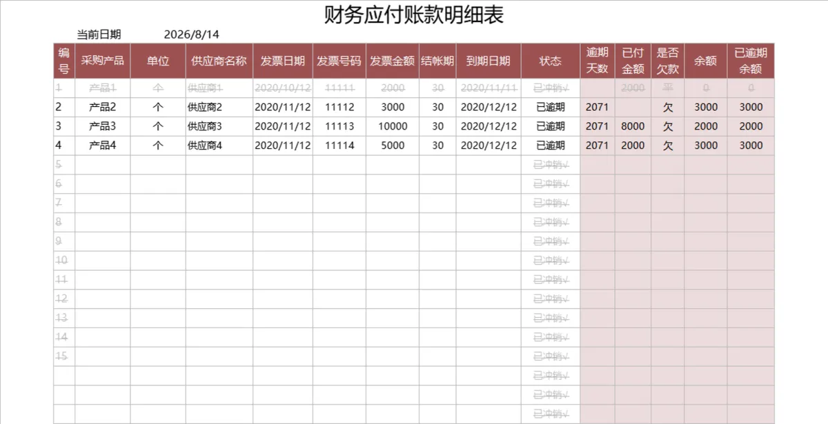828x424 pixels.
Task: Click the 是否欠款 column header
Action: pyautogui.click(x=668, y=61)
